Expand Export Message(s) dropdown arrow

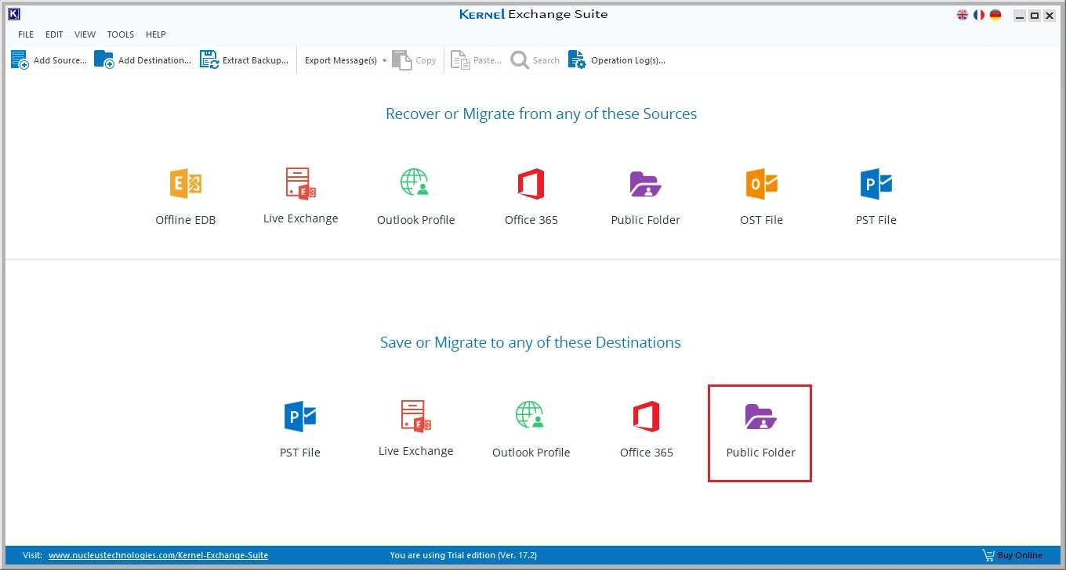(384, 61)
